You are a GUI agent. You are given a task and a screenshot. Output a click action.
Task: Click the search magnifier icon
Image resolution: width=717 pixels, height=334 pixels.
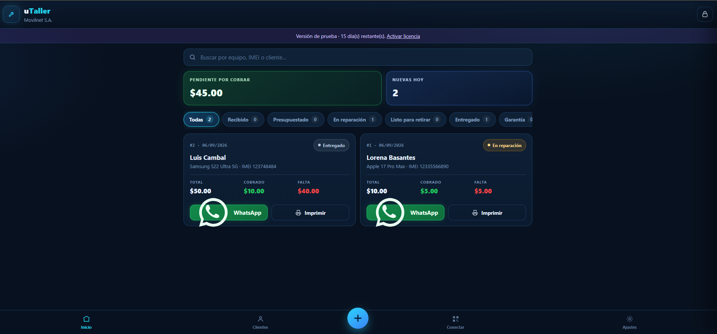(193, 57)
